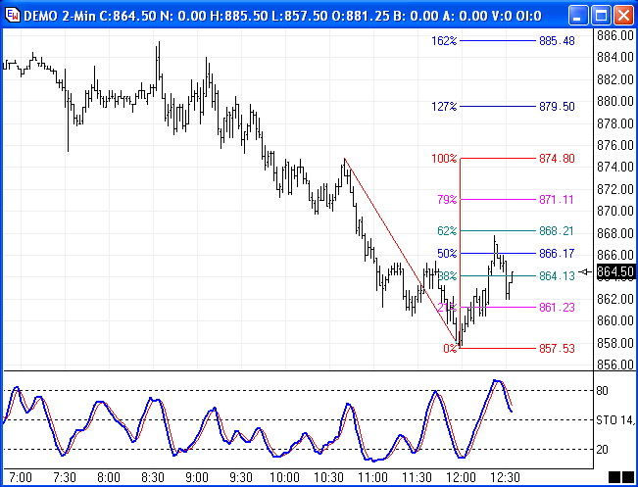
Task: Click the 880.00 label on the price axis
Action: [614, 101]
